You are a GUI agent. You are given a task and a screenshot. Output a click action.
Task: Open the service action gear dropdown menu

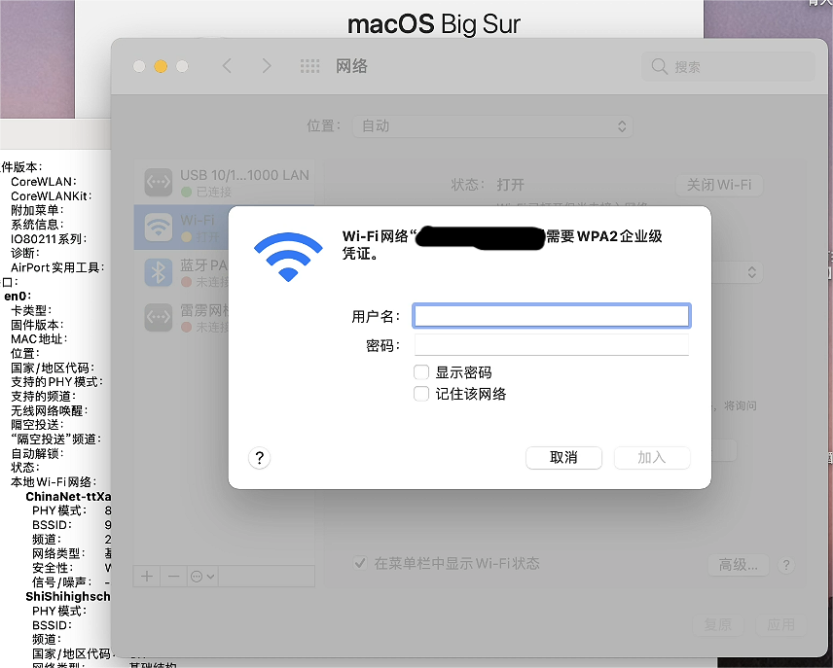click(203, 577)
